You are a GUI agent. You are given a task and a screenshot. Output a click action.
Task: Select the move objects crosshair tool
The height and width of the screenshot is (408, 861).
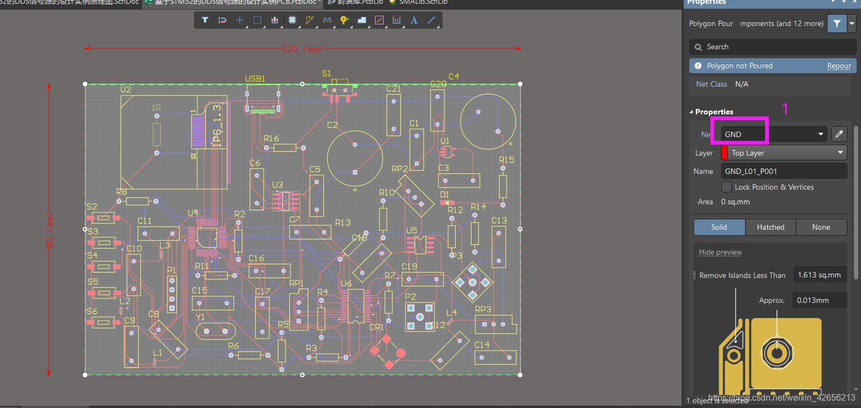[x=239, y=20]
